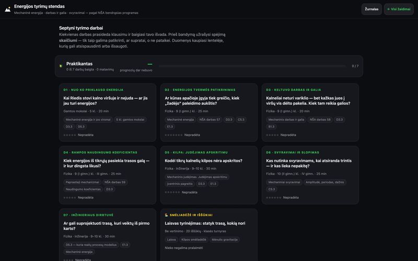Open the Laisvas tyrinėjimas sandbox card
The image size is (418, 261).
[209, 235]
